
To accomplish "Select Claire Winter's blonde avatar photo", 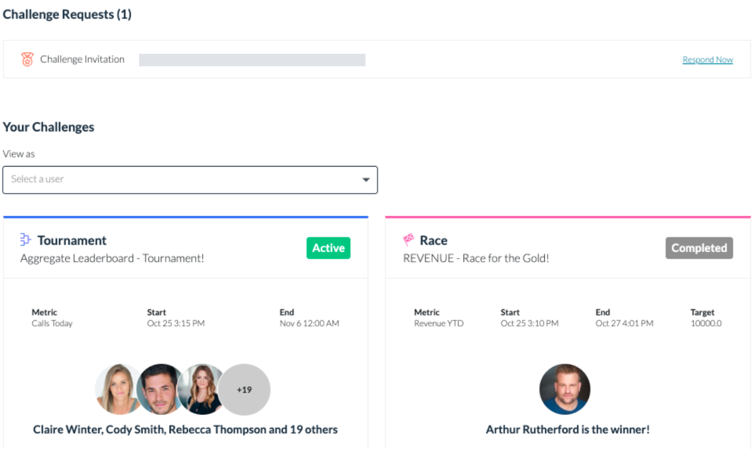I will (117, 389).
